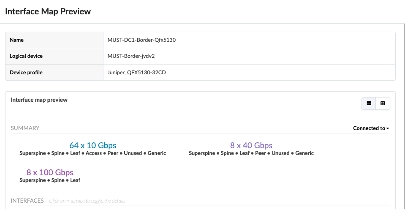This screenshot has height=209, width=405.
Task: Click the SUMMARY section header
Action: [x=25, y=128]
